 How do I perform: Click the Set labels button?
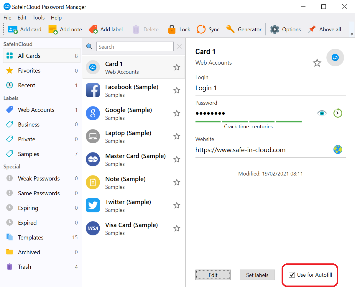pyautogui.click(x=257, y=275)
